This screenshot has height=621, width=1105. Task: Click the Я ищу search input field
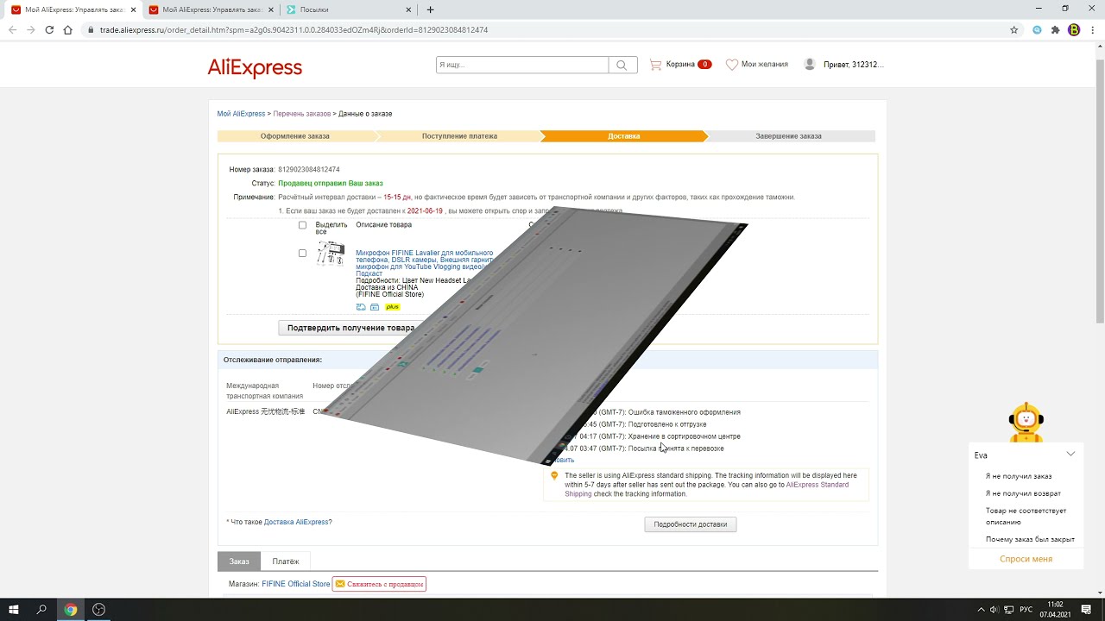522,65
